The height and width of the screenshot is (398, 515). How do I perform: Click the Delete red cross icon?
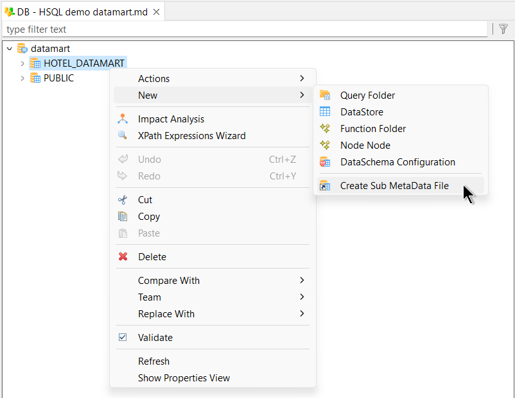[123, 256]
